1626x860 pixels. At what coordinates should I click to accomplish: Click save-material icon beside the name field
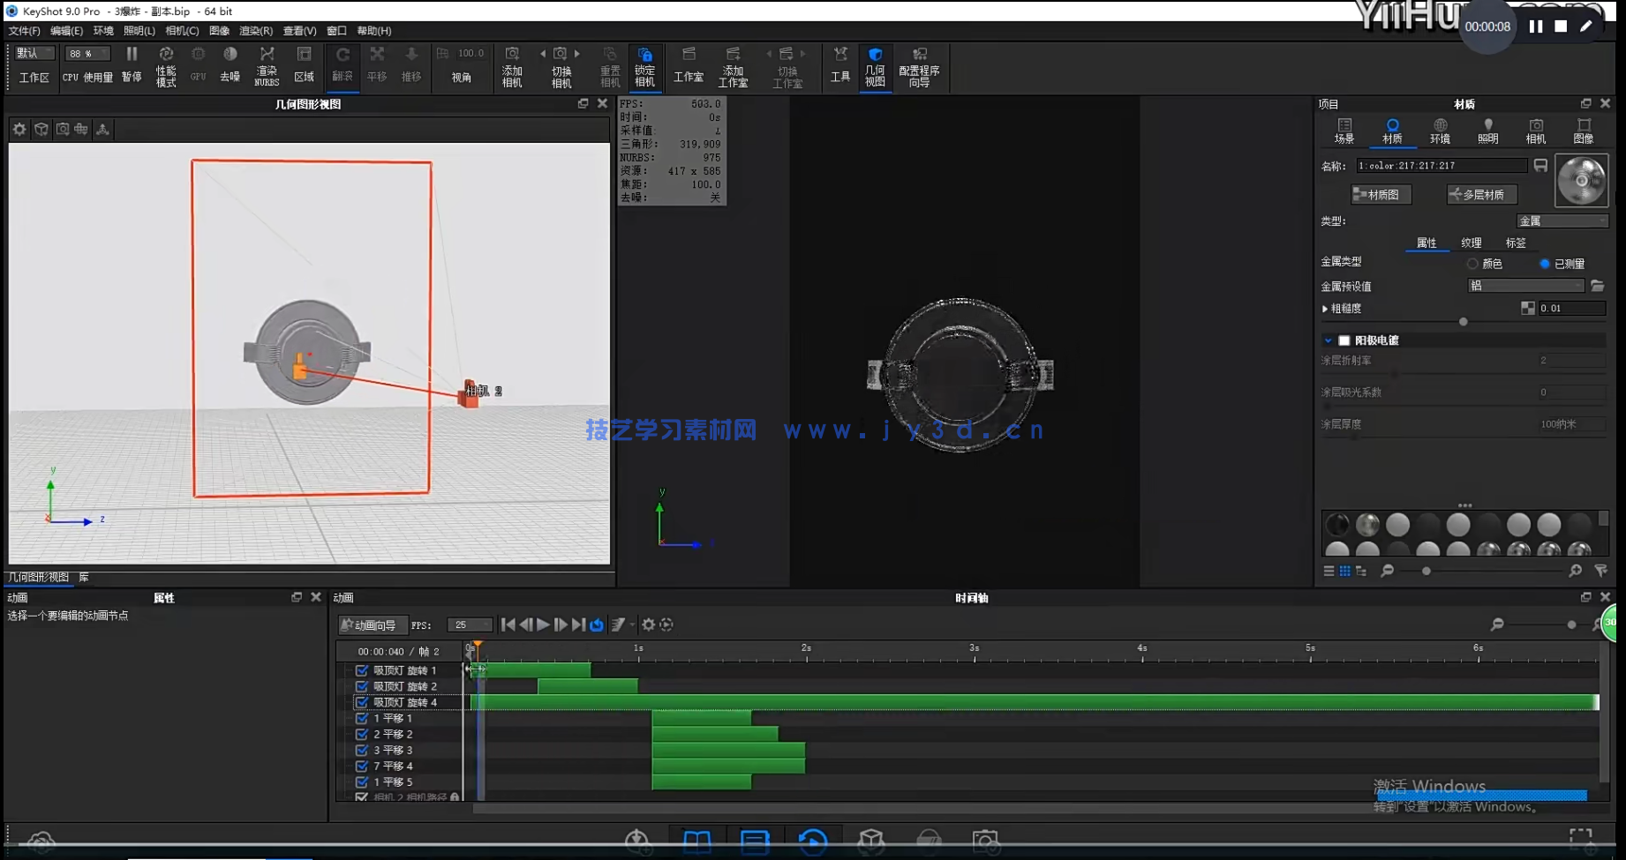[1540, 166]
